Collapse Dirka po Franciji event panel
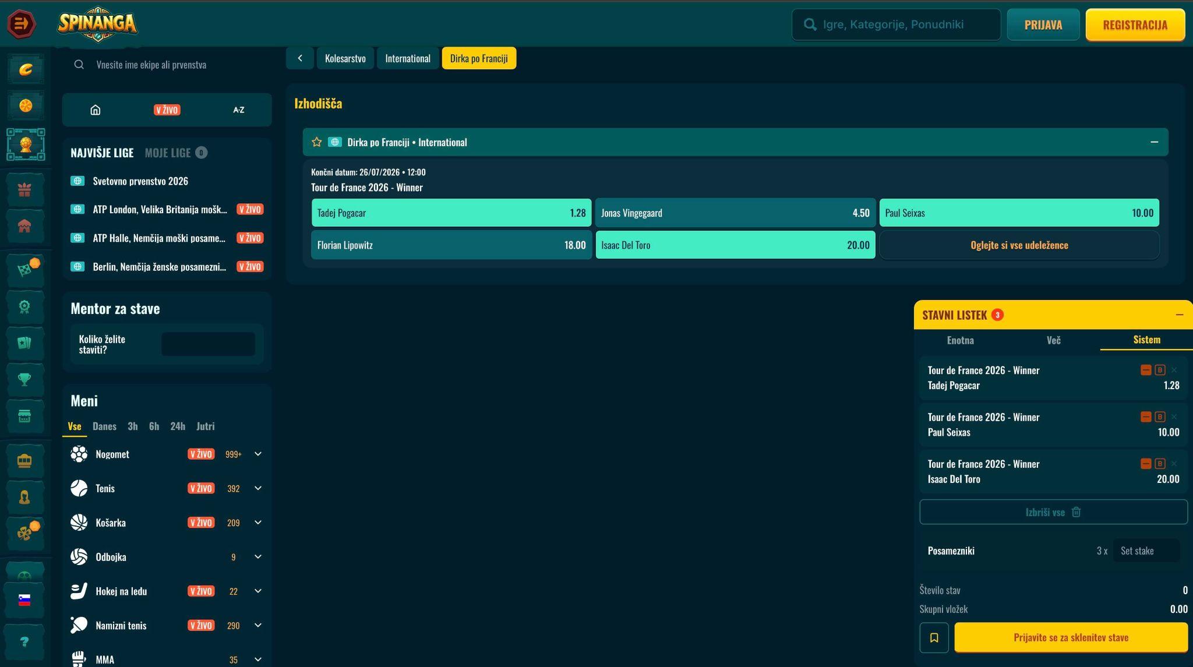The height and width of the screenshot is (667, 1193). (x=1154, y=142)
